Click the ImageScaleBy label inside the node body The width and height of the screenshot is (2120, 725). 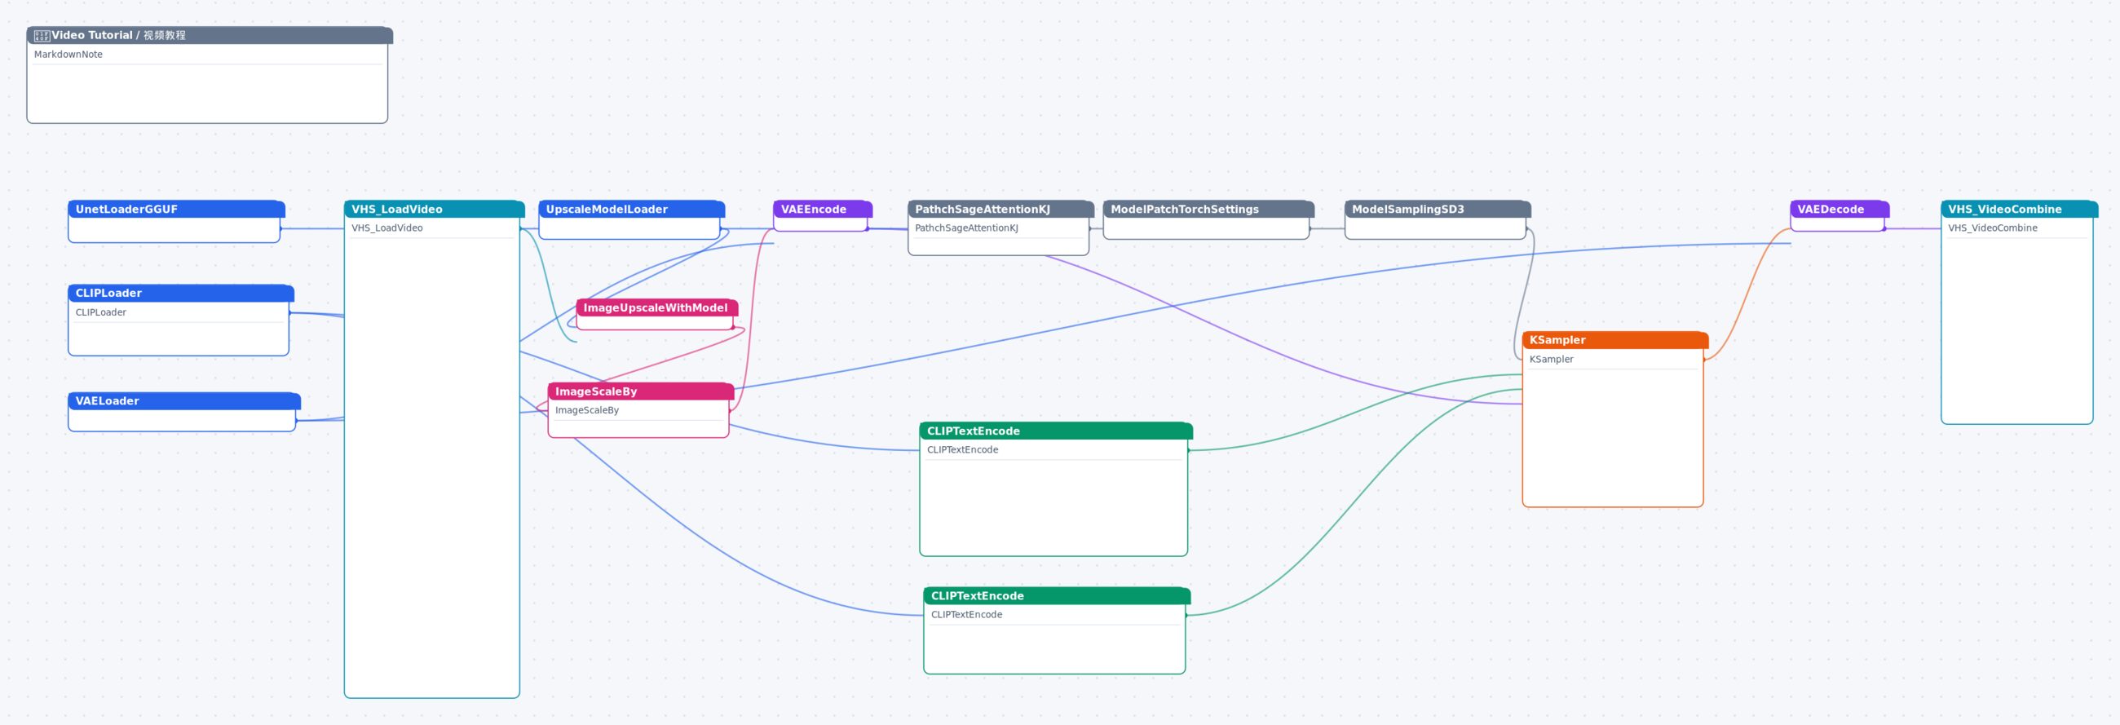coord(587,410)
